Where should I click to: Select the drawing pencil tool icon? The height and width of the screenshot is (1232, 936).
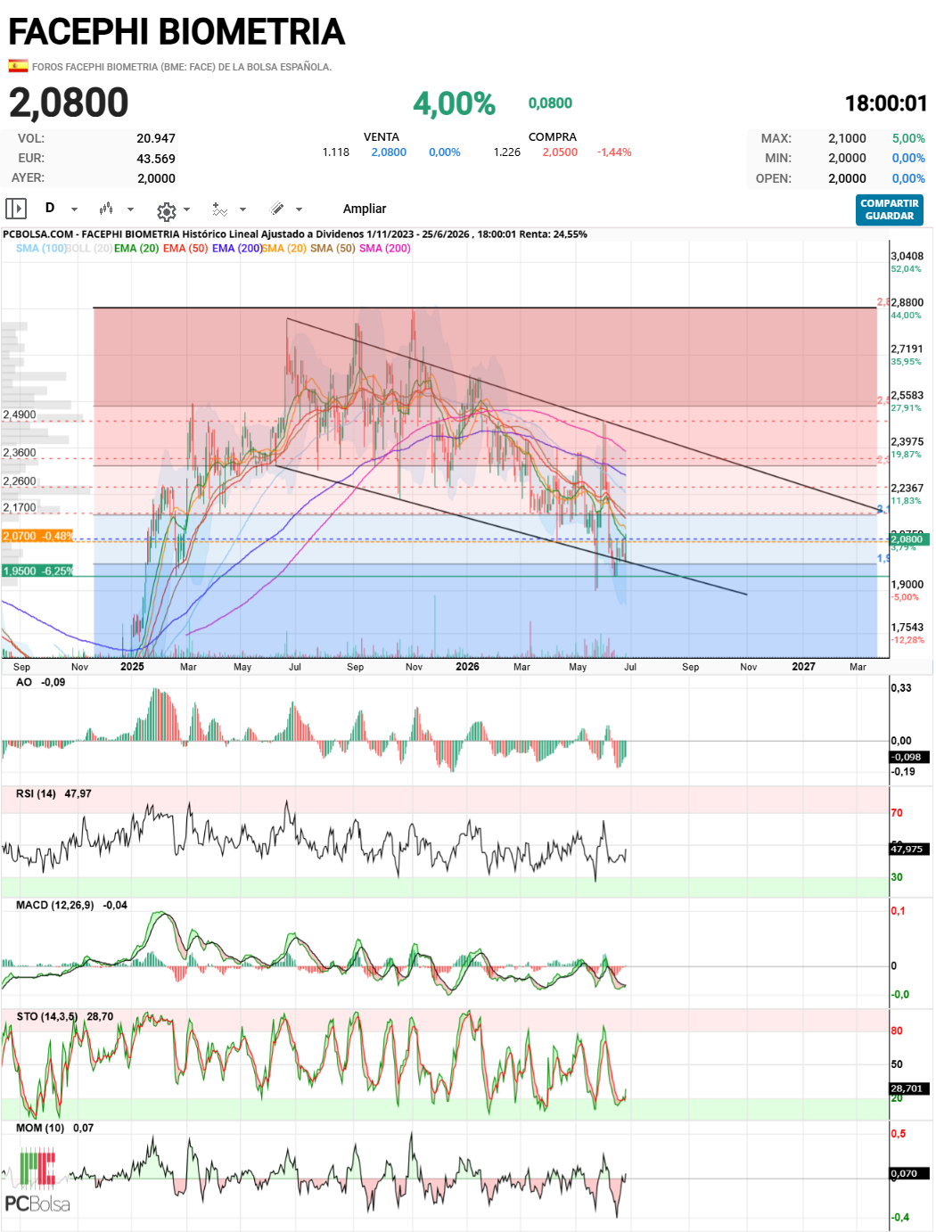click(x=277, y=209)
